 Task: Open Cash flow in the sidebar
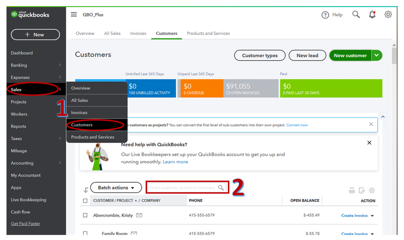tap(20, 212)
